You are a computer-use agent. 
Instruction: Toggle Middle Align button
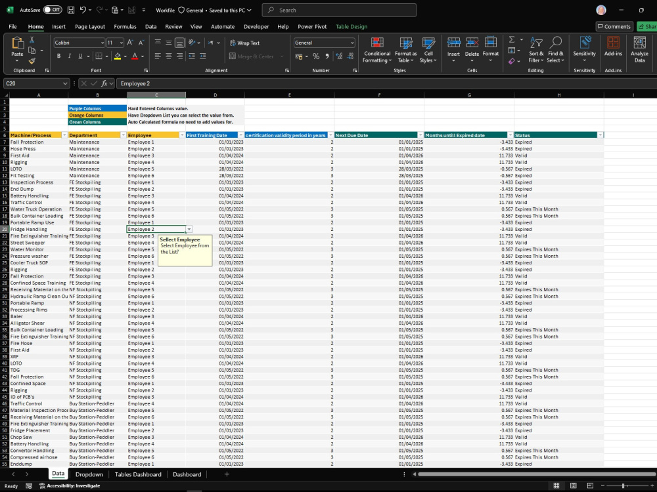pos(168,43)
